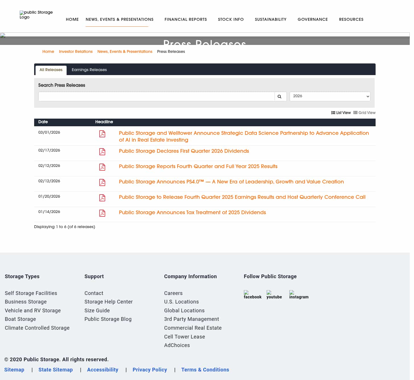The height and width of the screenshot is (380, 414).
Task: Open the Governance menu
Action: pyautogui.click(x=312, y=19)
